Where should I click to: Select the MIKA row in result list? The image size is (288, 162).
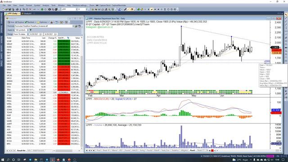43,70
